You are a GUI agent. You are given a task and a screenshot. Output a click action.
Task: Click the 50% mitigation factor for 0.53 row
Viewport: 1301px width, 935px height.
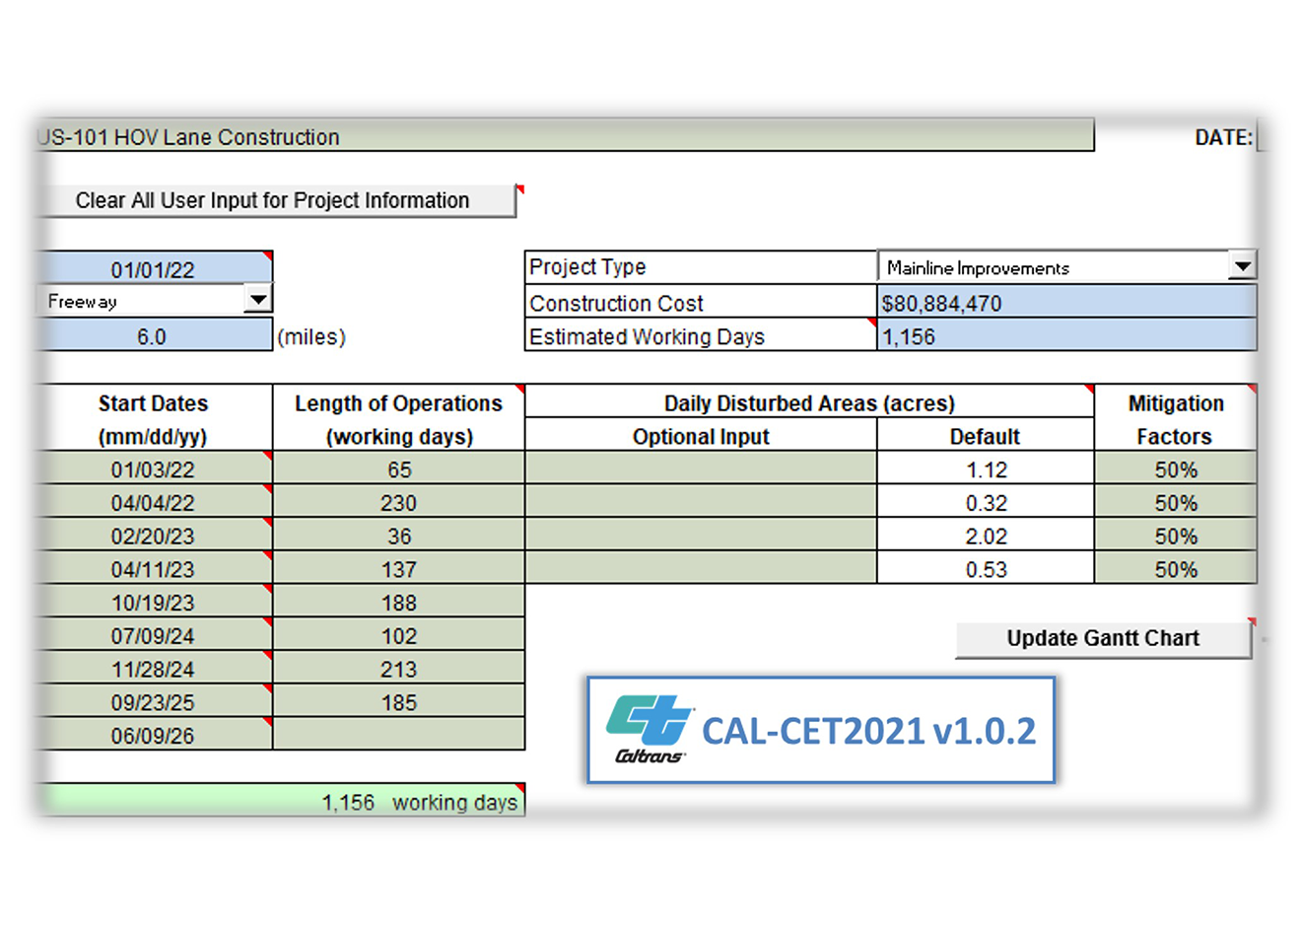[1176, 569]
